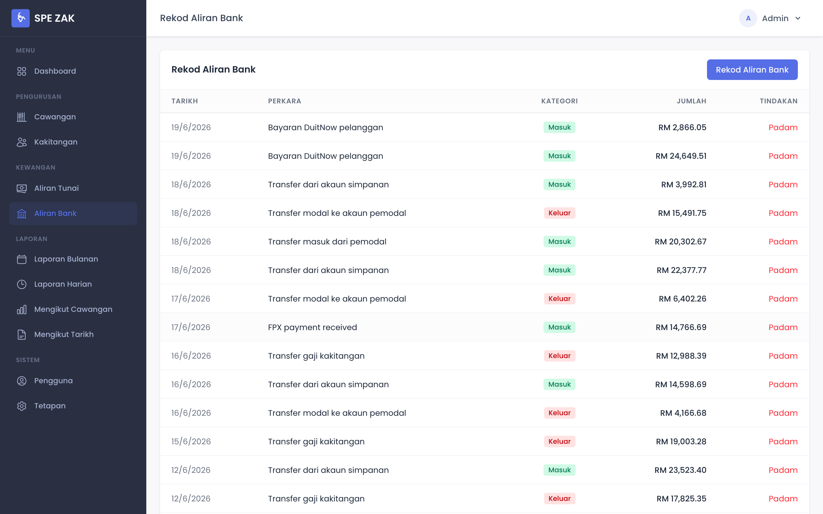Click the TARIKH column header

[185, 101]
